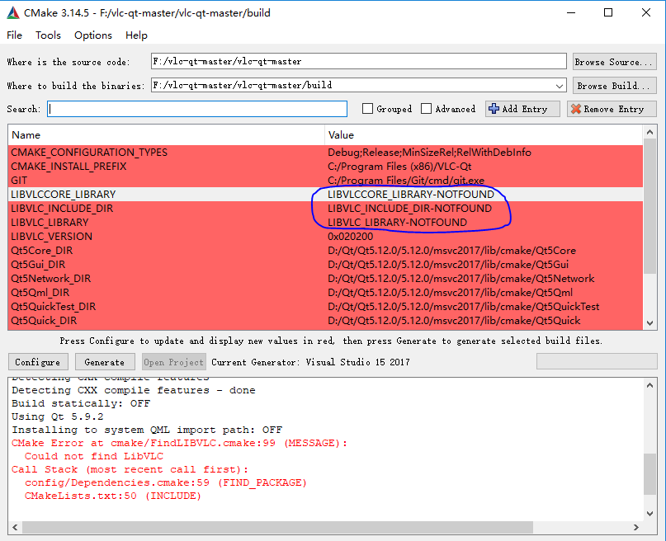Enable the Advanced checkbox
This screenshot has height=541, width=666.
[x=426, y=109]
